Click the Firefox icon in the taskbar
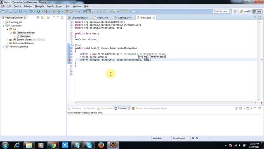This screenshot has width=264, height=149. coord(101,145)
